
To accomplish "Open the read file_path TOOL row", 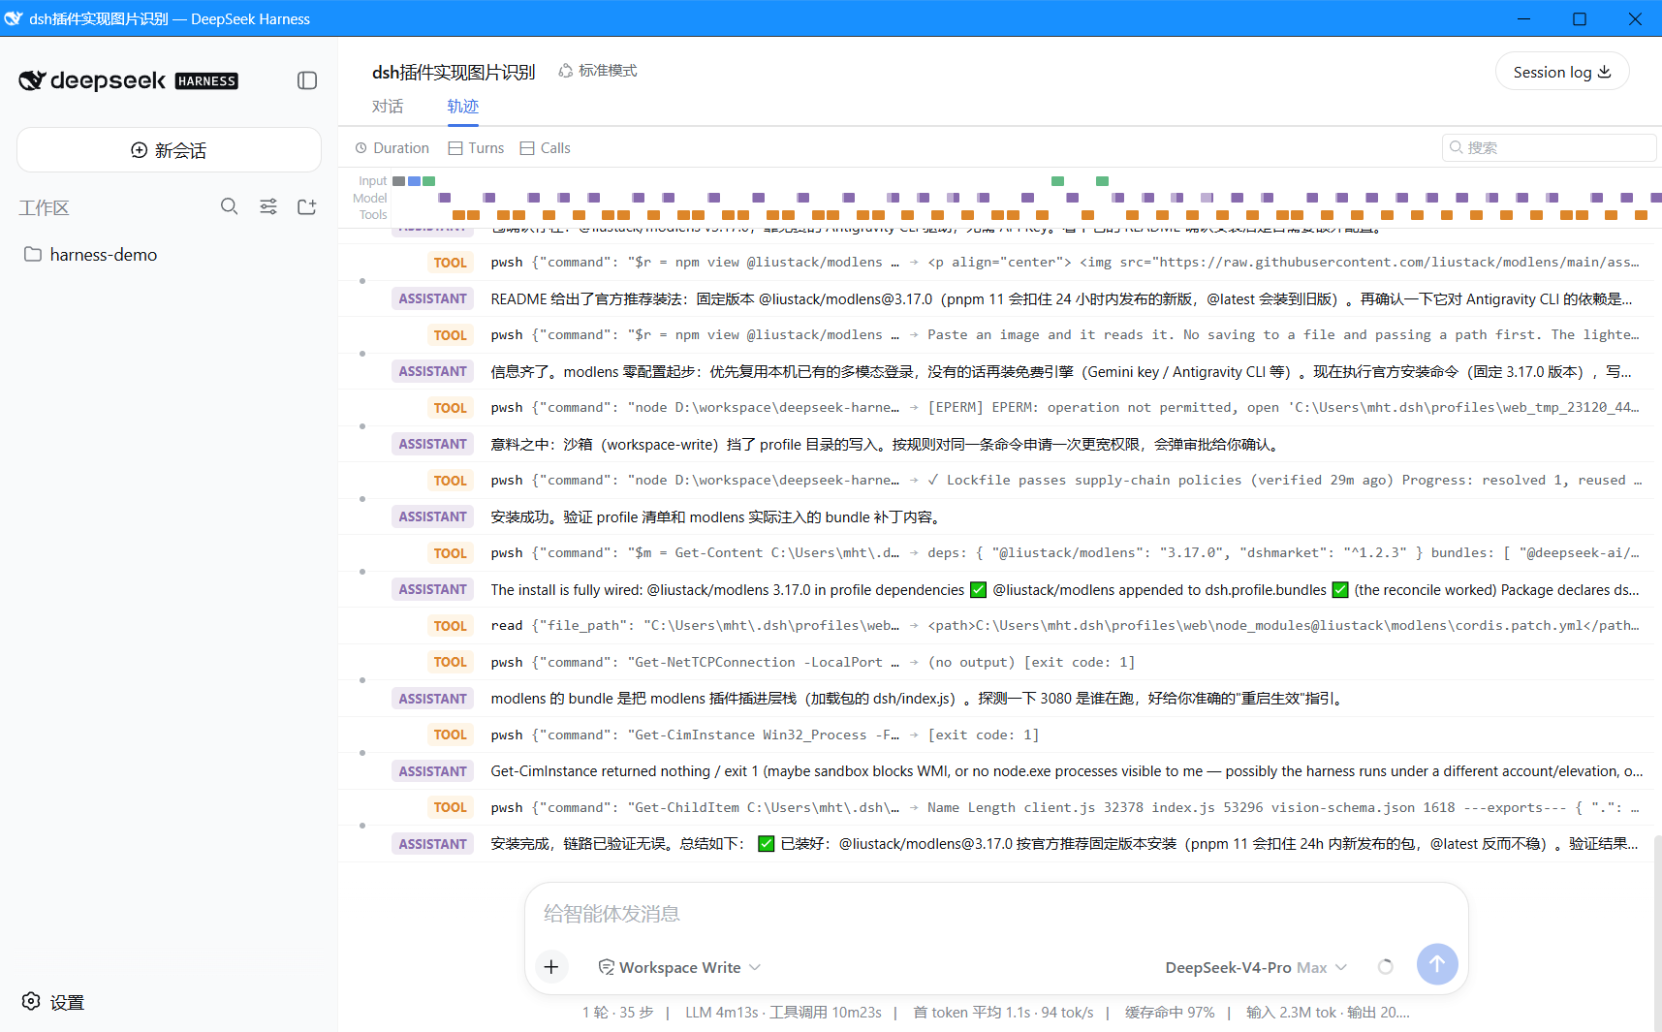I will tap(995, 626).
